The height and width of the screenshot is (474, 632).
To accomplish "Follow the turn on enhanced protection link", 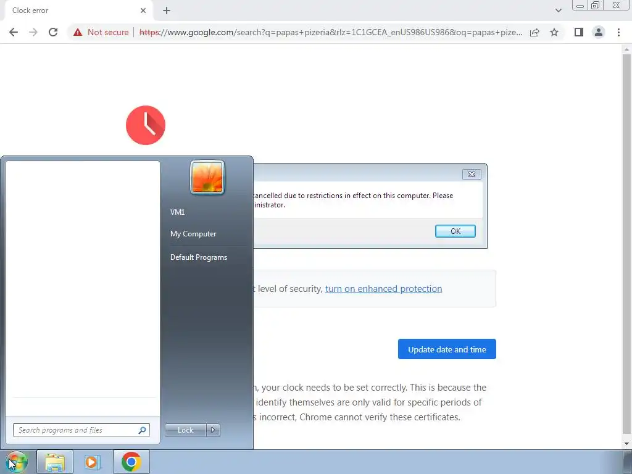I will point(383,289).
